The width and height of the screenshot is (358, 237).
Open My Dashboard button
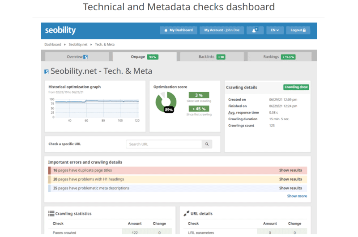coord(179,30)
